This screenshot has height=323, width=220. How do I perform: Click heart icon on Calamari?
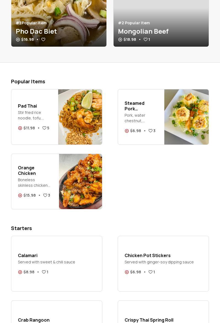(44, 272)
